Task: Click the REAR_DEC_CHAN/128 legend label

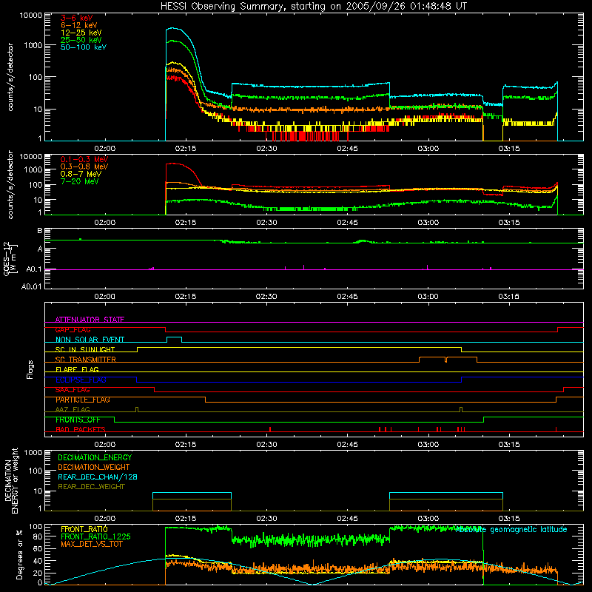Action: click(98, 477)
